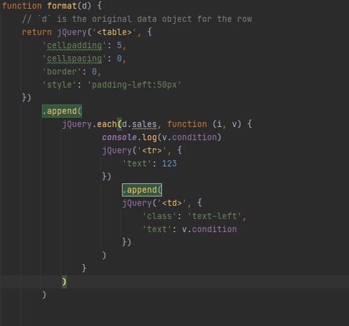The width and height of the screenshot is (349, 326).
Task: Click the 'function format(d)' declaration line
Action: point(52,6)
